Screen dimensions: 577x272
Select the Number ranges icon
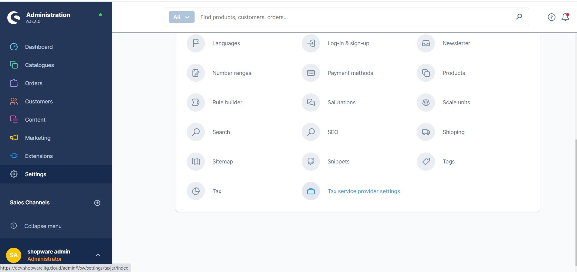(196, 73)
